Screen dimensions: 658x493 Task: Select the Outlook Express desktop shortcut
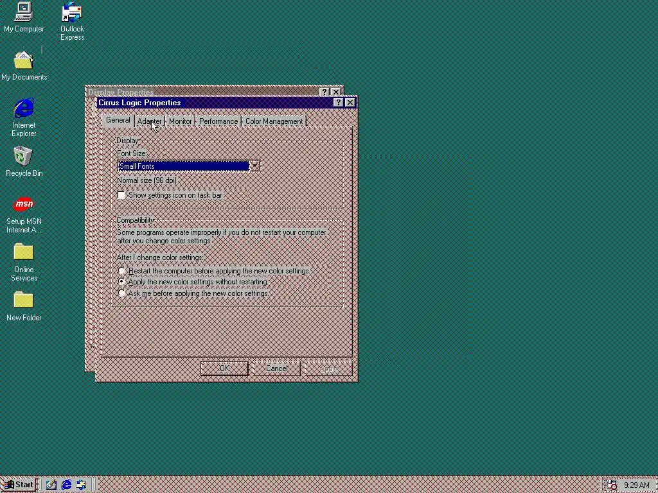coord(72,21)
